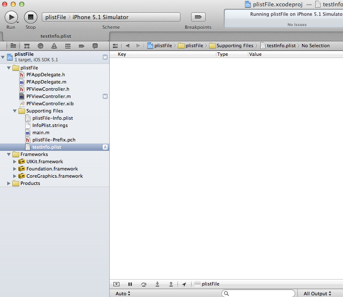Choose iPhone 5.1 Simulator destination

(x=100, y=17)
